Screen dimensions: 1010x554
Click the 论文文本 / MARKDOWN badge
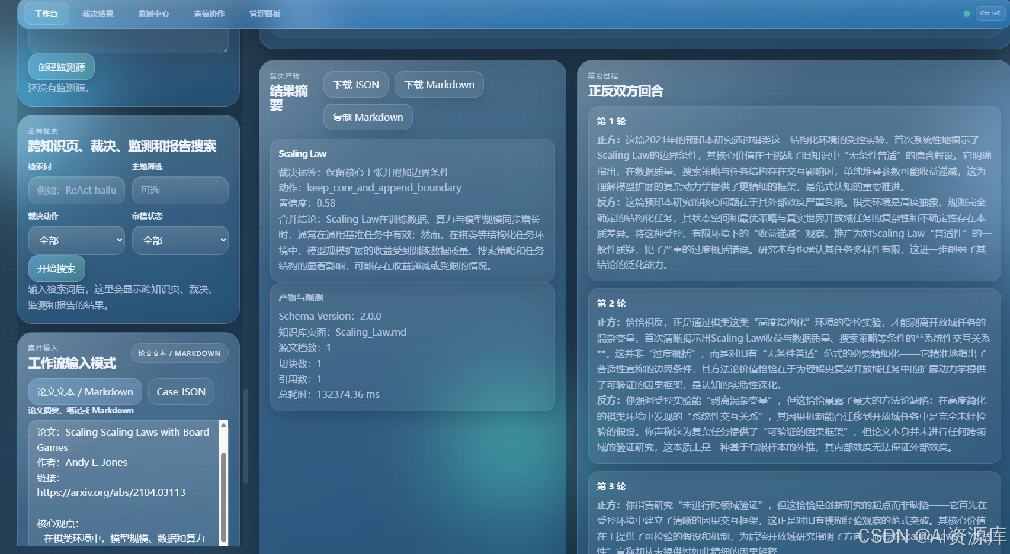(179, 353)
